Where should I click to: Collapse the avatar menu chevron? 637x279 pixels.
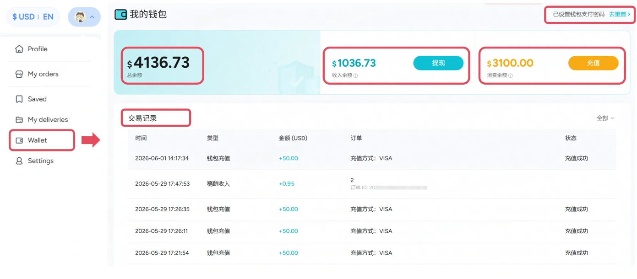coord(92,17)
